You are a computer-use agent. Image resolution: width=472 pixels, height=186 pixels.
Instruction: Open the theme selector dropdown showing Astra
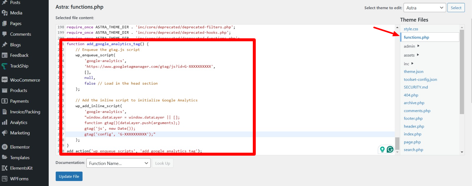click(x=425, y=8)
